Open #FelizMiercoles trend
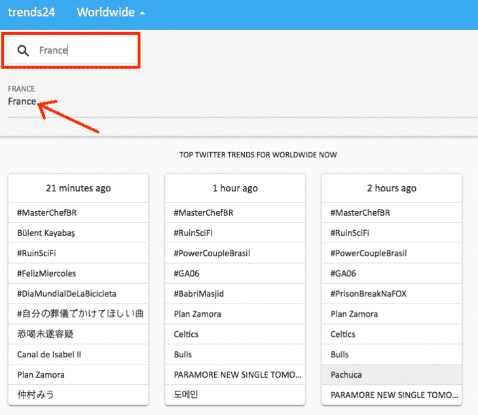478x415 pixels. (46, 273)
